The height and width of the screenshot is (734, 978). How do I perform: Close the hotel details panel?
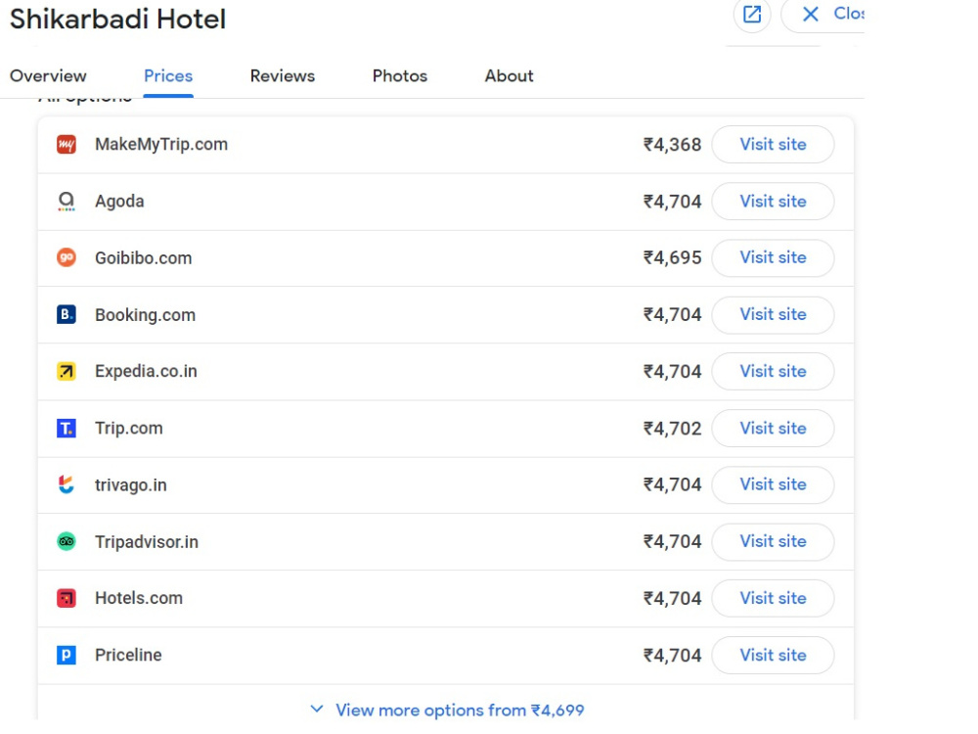(x=823, y=14)
